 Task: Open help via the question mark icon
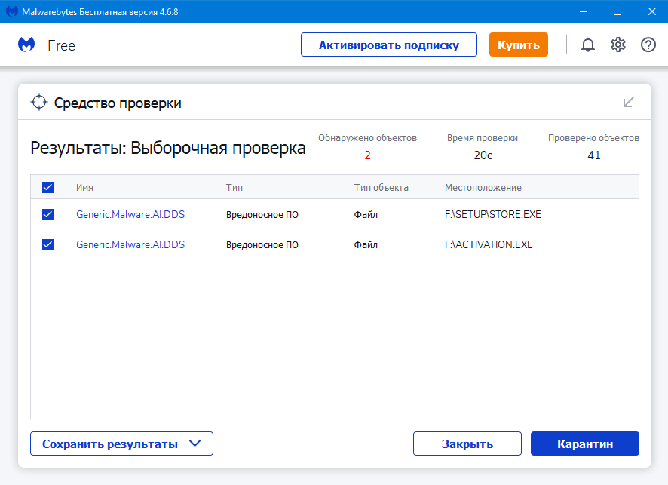[x=648, y=45]
